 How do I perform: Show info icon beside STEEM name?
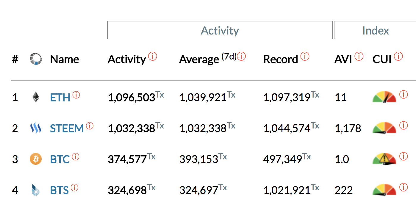point(90,126)
